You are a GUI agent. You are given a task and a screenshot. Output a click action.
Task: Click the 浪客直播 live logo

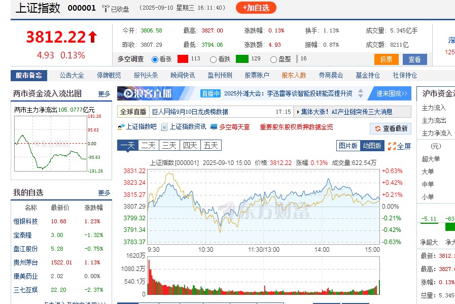(144, 92)
